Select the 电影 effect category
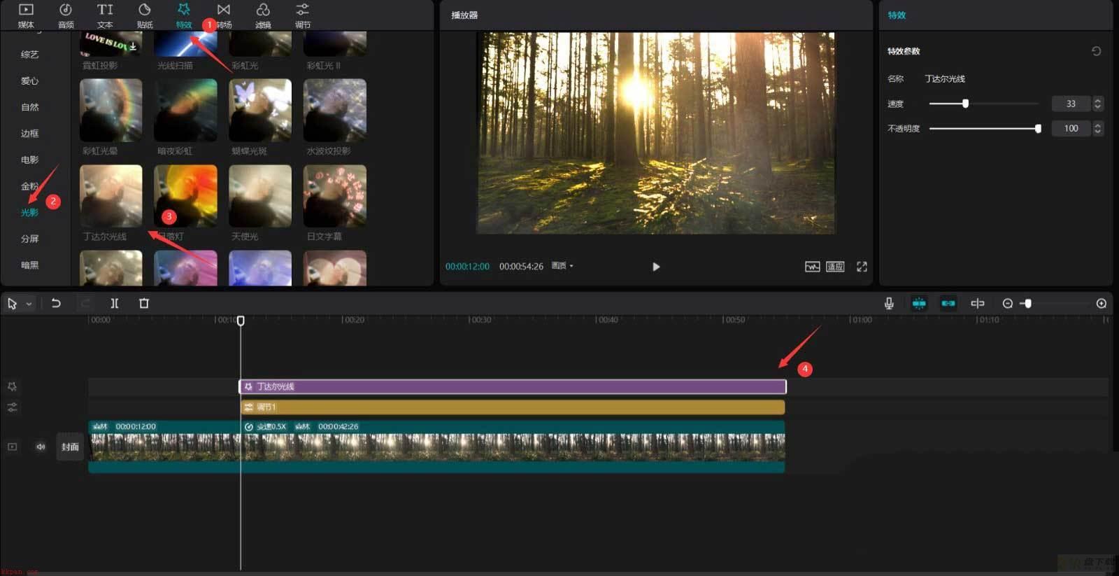 29,160
